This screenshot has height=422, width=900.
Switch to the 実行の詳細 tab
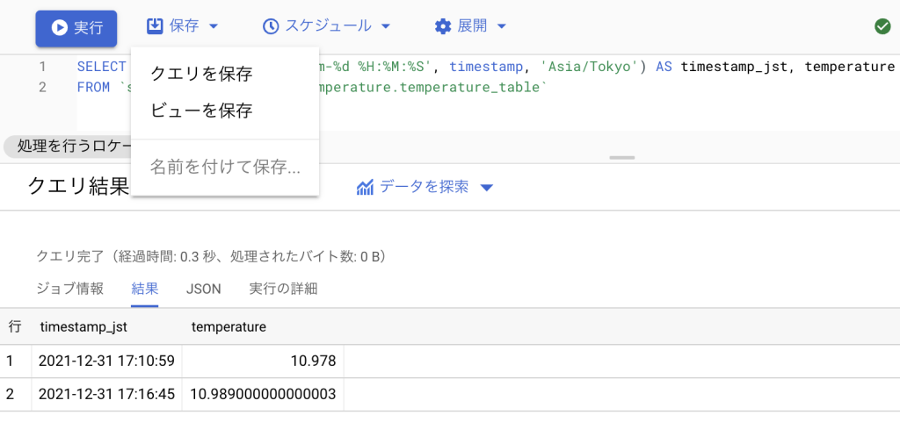(x=283, y=289)
